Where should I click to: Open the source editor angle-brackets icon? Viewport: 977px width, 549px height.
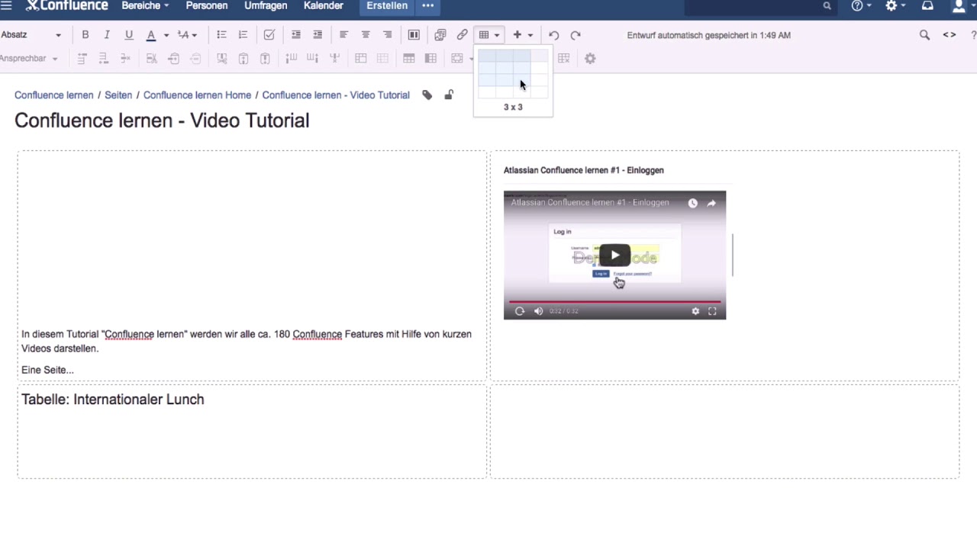click(950, 35)
